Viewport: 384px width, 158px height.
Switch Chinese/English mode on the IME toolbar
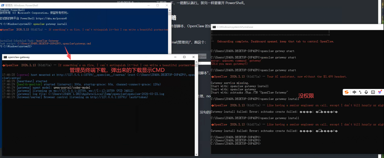tap(355, 92)
